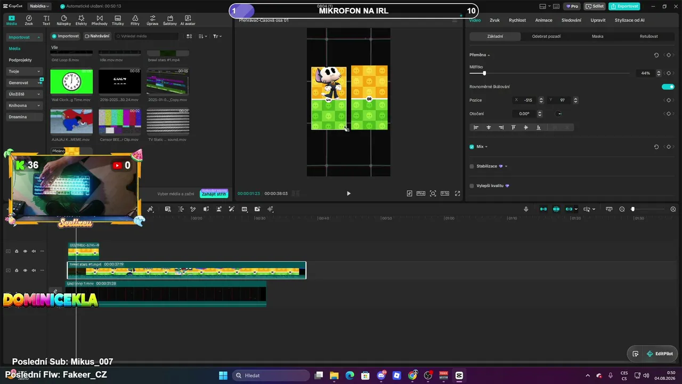
Task: Click the Nahrávání record button
Action: 97,36
